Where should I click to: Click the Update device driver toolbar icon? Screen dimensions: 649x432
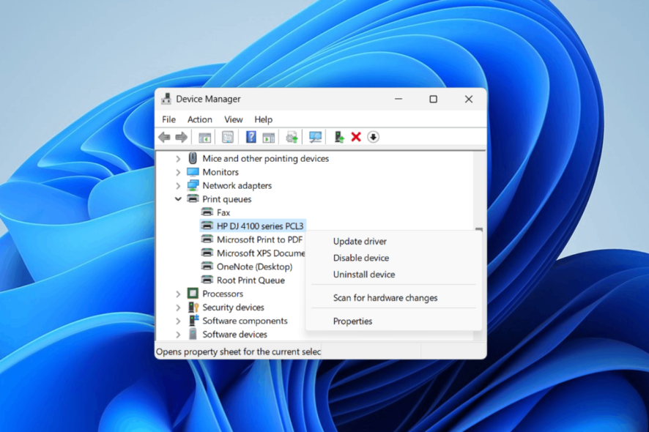pos(292,137)
